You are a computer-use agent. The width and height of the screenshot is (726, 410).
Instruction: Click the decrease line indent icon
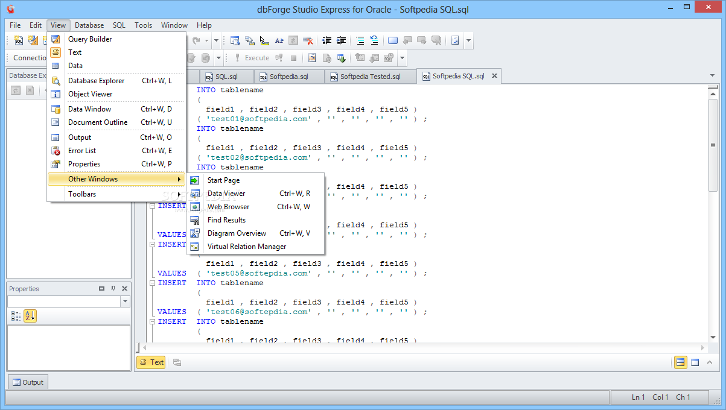326,40
